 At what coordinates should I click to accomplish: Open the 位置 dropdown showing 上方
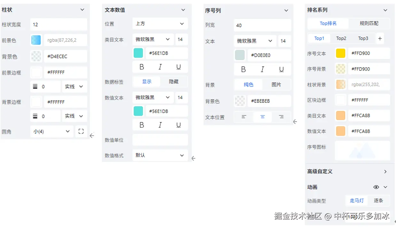160,24
